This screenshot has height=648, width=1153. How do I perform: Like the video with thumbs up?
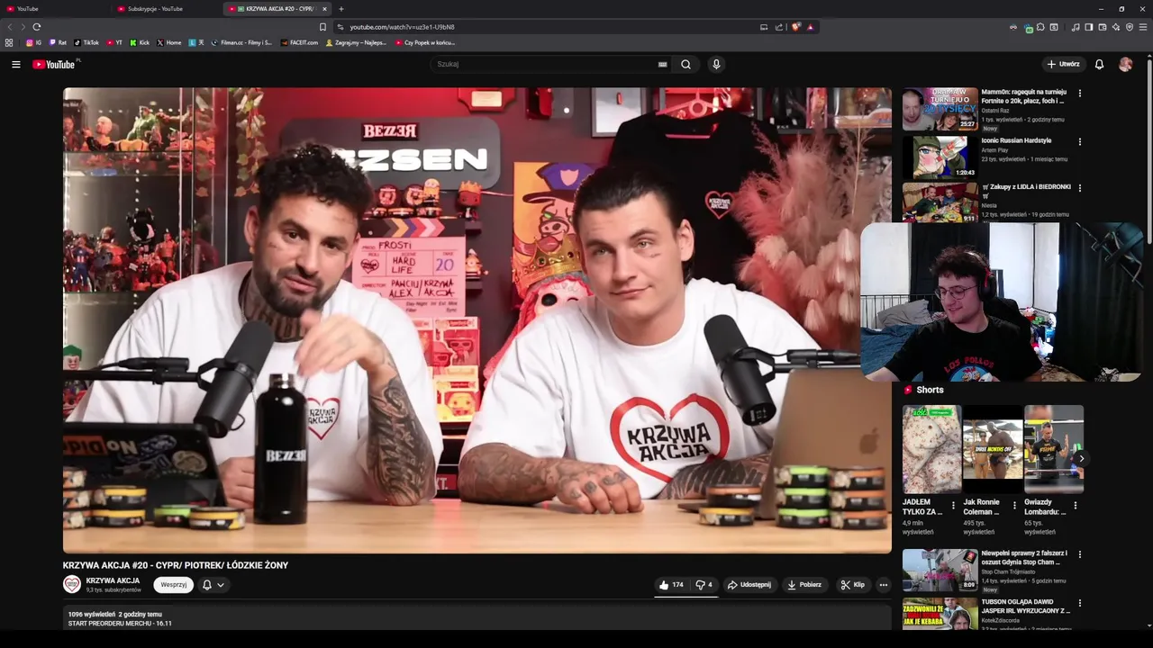pos(672,584)
